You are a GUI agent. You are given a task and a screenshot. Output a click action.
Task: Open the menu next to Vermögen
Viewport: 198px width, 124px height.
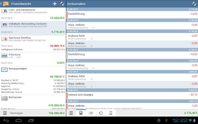5,113
